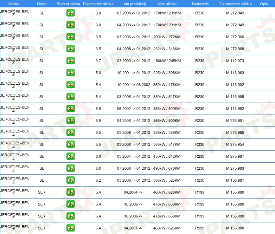Select engine code M 275.981

coord(235,156)
